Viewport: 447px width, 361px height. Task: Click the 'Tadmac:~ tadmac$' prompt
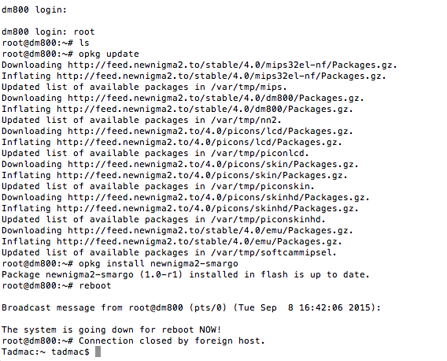[46, 352]
